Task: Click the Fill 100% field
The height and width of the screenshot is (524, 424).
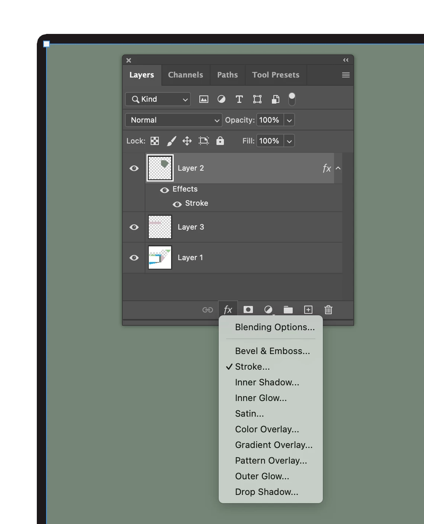Action: (x=270, y=141)
